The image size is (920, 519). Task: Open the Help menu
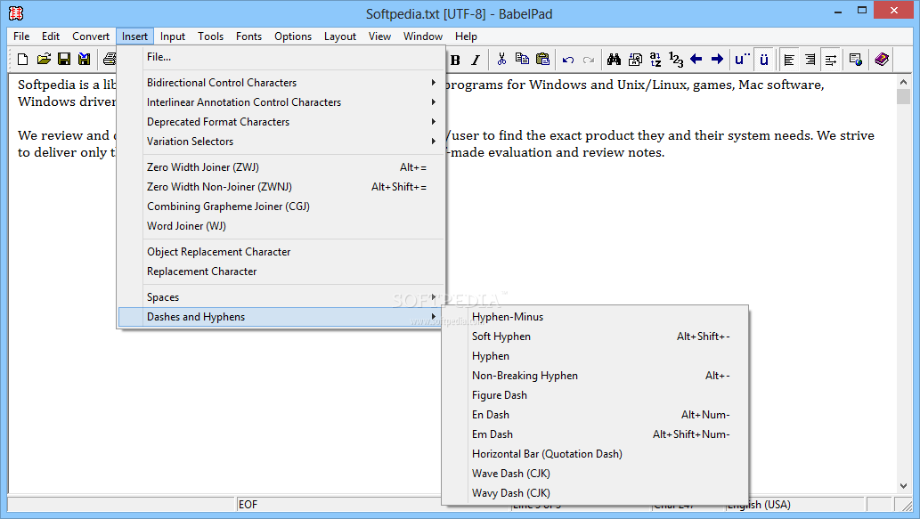[x=466, y=36]
